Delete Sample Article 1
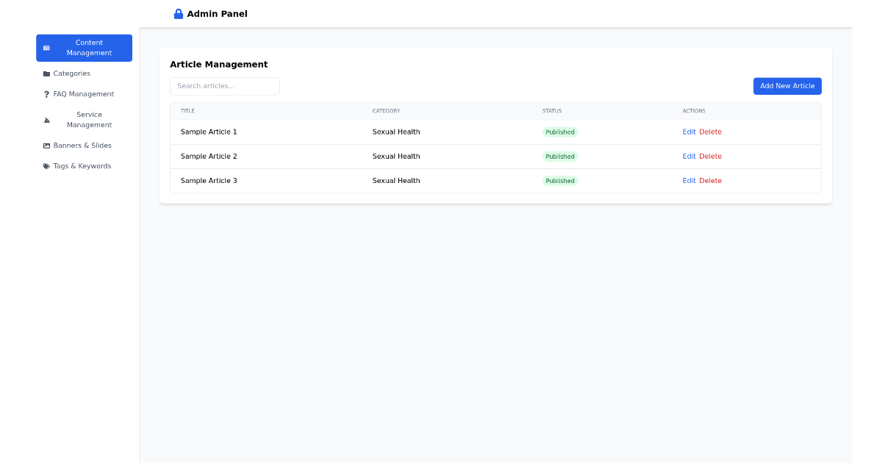 point(710,132)
